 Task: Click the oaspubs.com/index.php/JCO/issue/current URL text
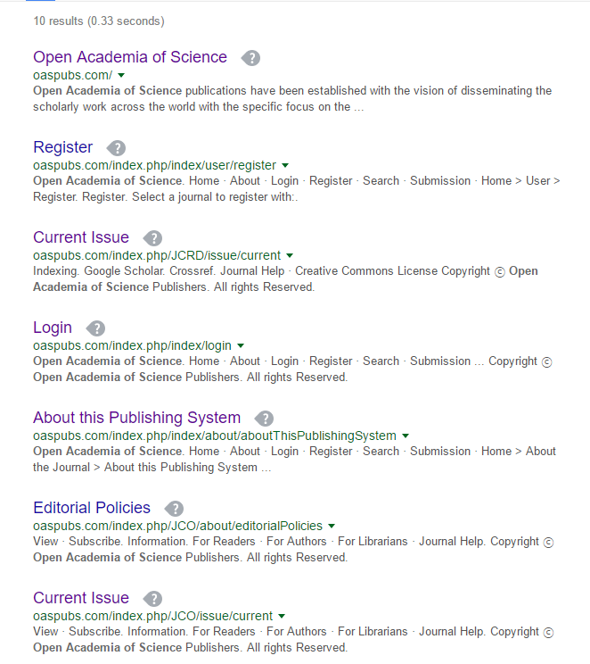[x=153, y=617]
